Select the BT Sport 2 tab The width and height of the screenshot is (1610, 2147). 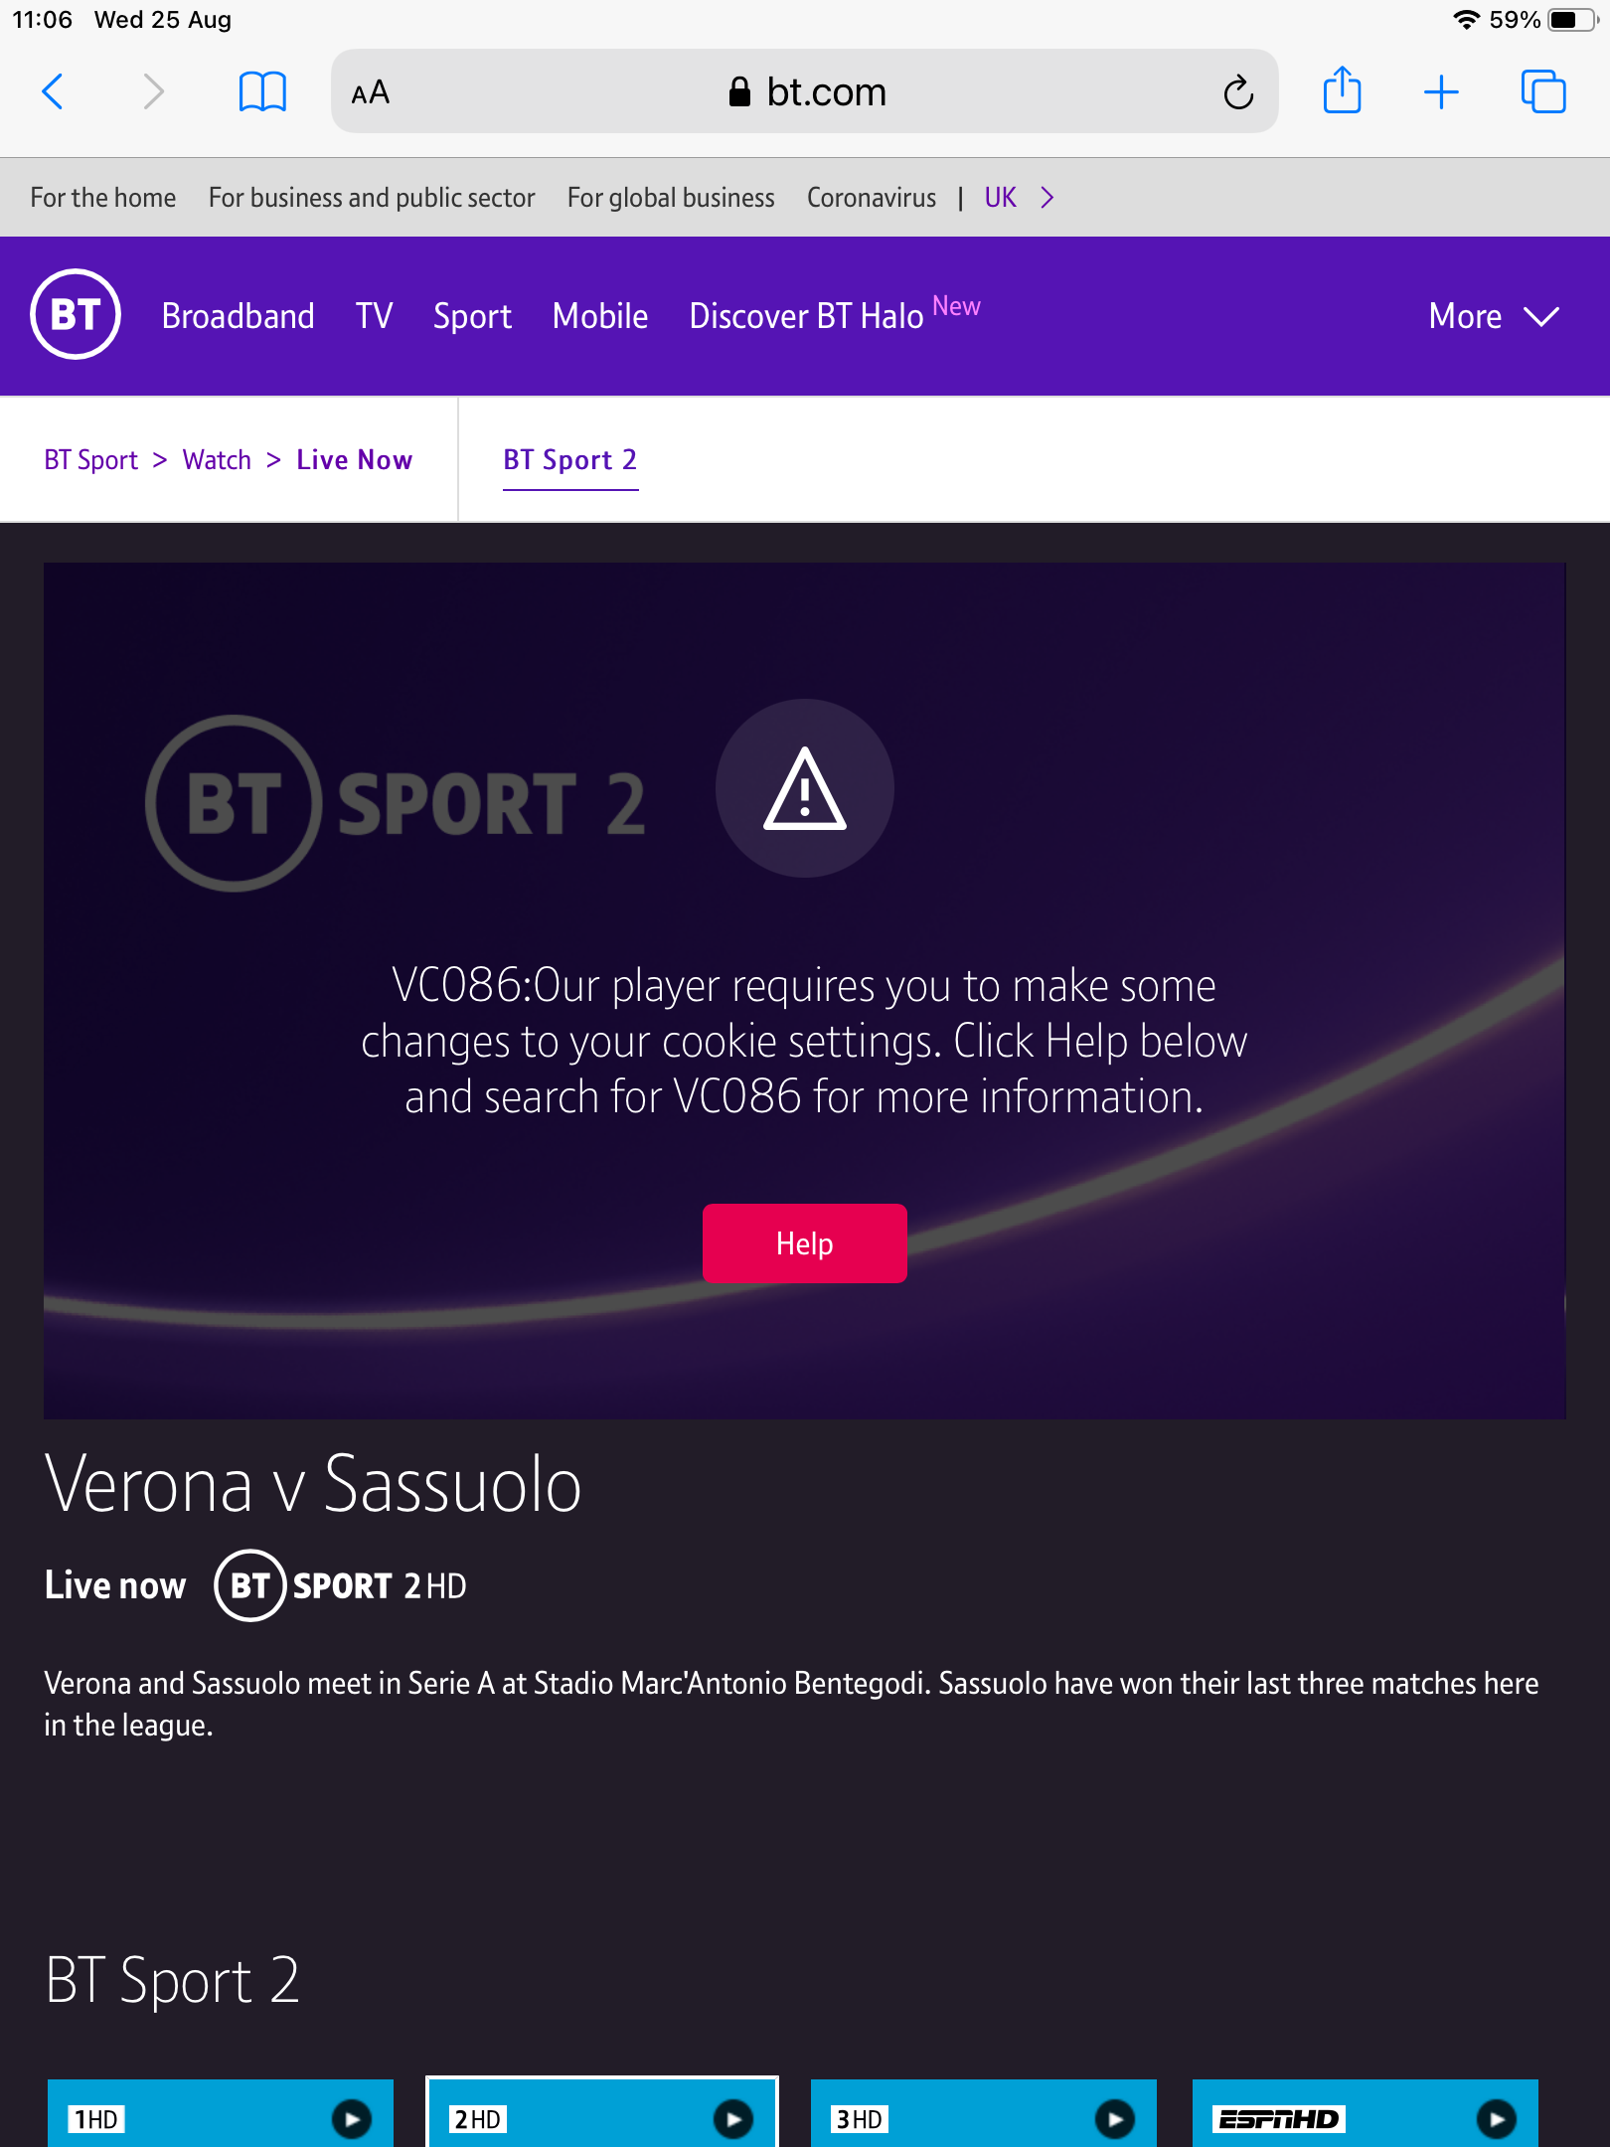570,460
